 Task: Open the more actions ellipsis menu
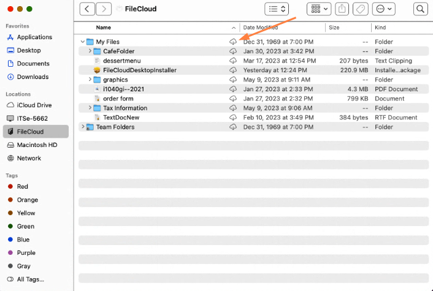[x=383, y=9]
